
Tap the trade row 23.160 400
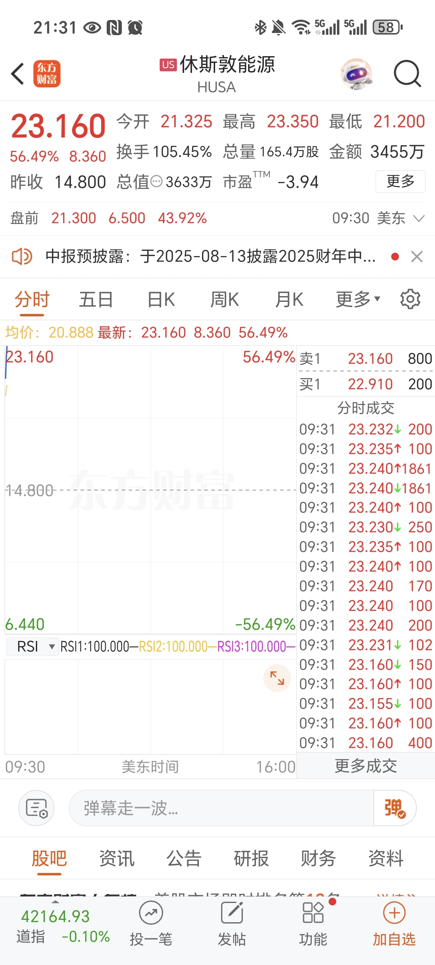[365, 743]
